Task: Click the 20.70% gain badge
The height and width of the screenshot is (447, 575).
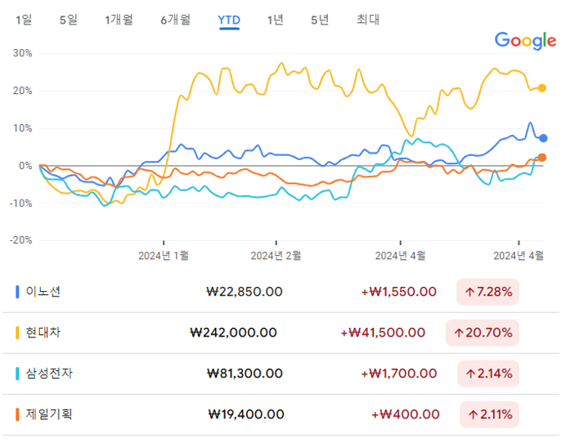Action: 483,333
